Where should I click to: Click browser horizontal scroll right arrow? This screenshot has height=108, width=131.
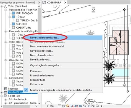tap(36, 106)
